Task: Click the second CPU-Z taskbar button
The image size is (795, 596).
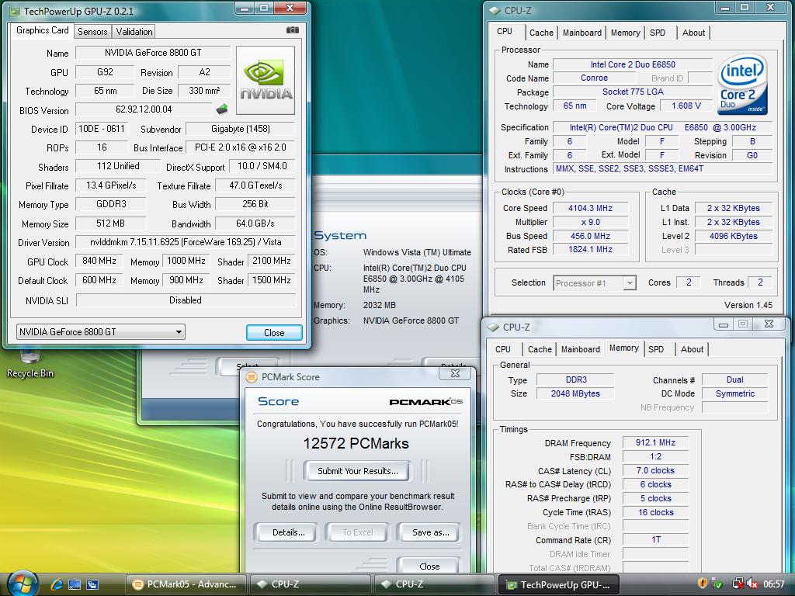Action: [434, 584]
